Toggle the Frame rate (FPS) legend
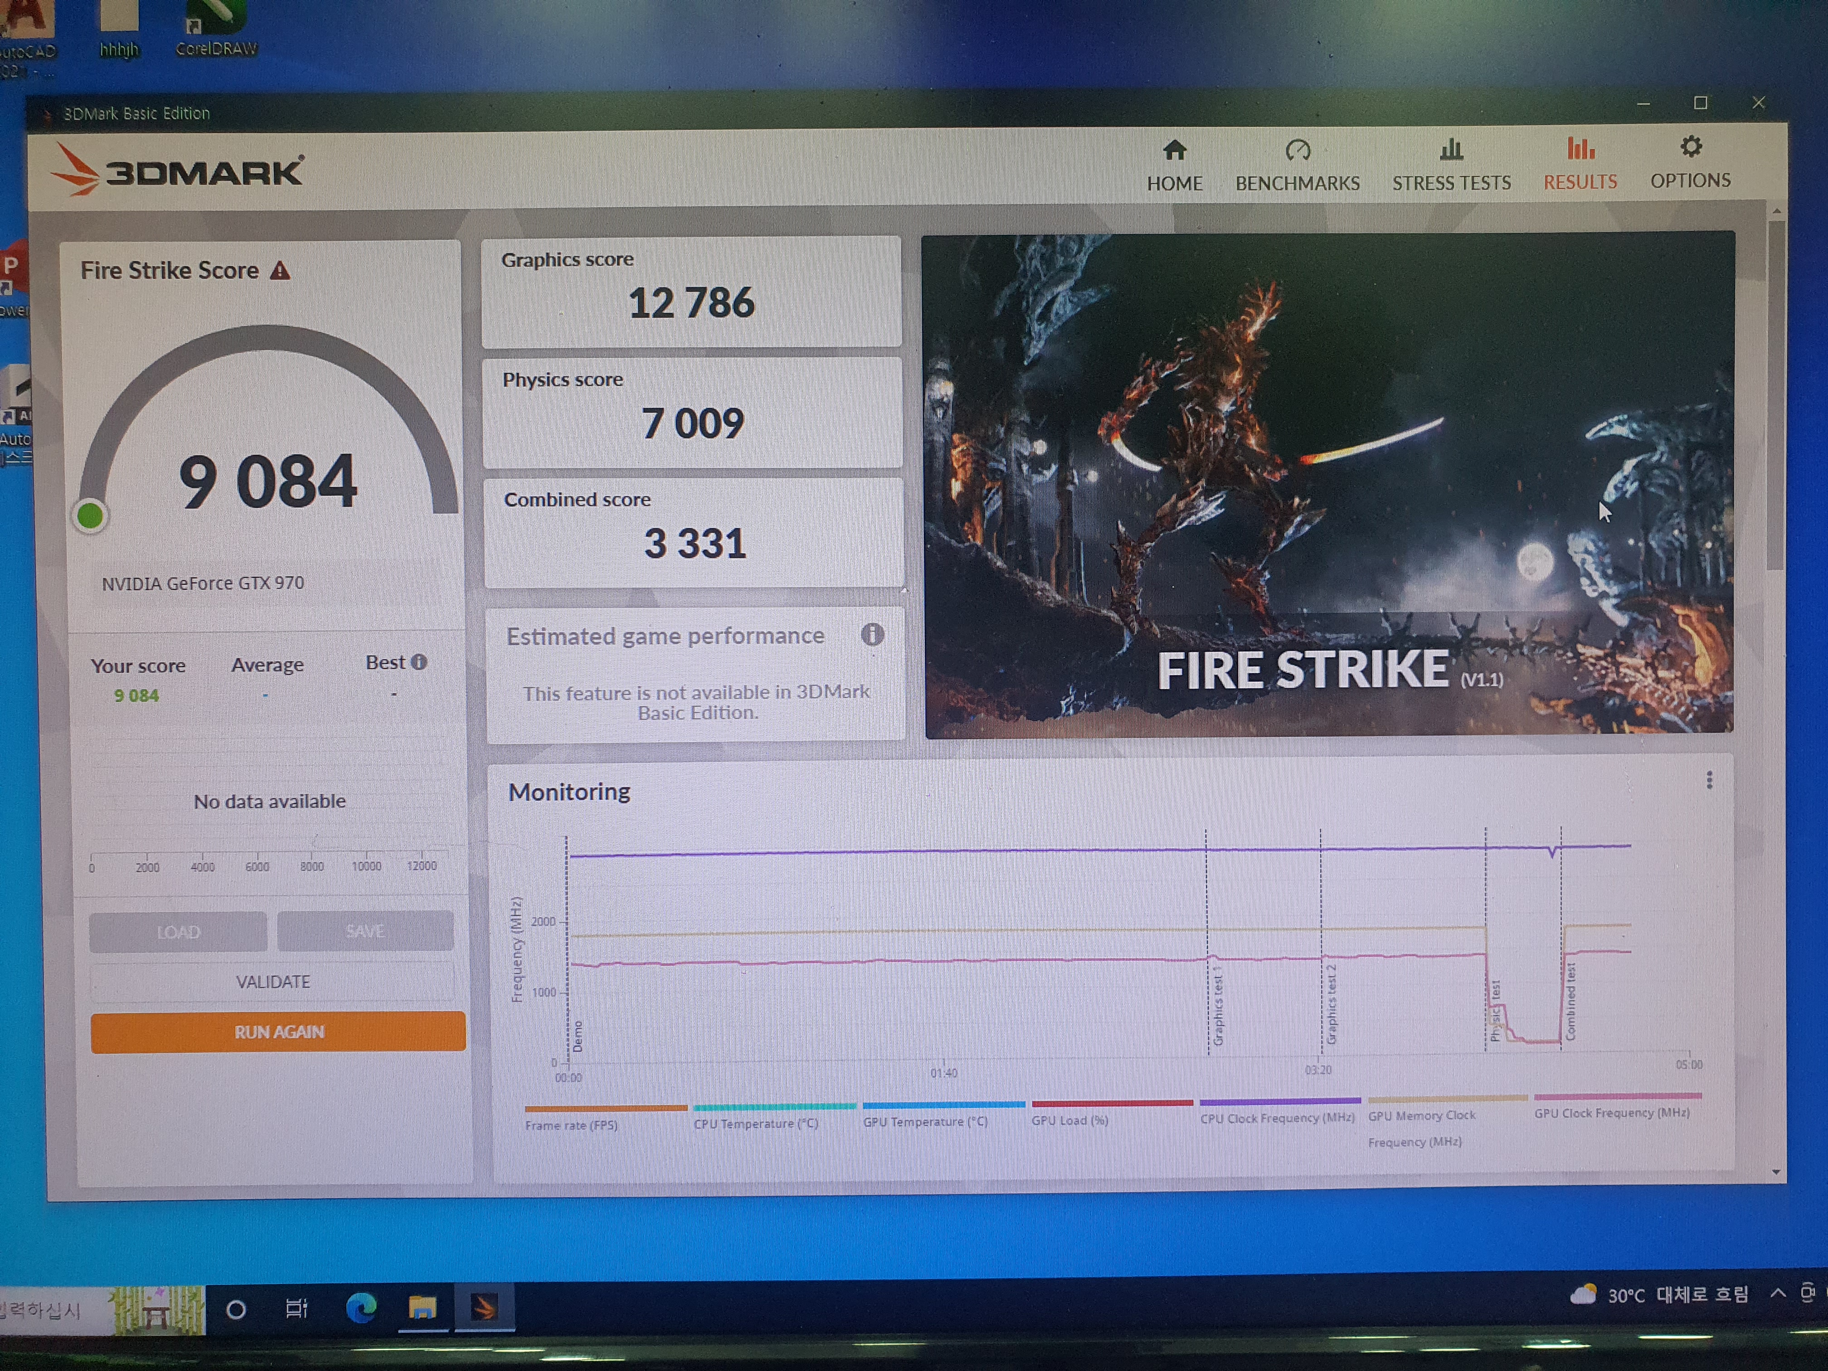The height and width of the screenshot is (1371, 1828). [x=605, y=1117]
